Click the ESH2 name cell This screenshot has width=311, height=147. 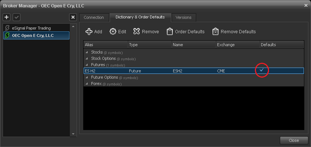(178, 71)
